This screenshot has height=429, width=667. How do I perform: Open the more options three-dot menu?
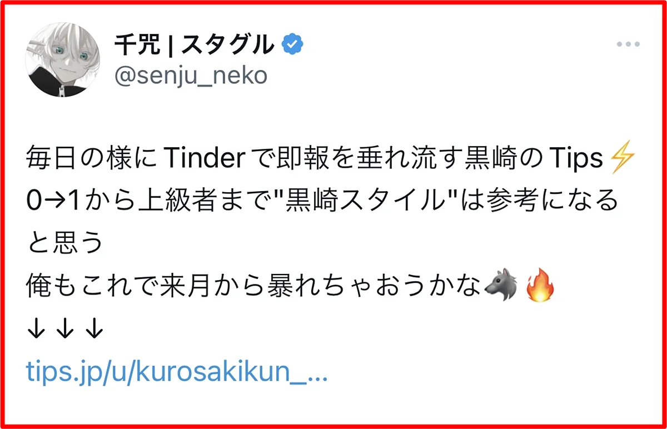click(628, 45)
